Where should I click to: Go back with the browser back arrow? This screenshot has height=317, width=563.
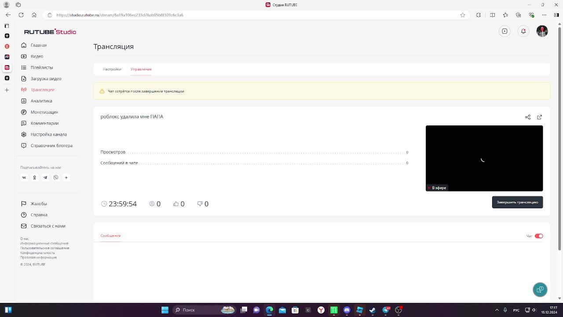pyautogui.click(x=8, y=15)
